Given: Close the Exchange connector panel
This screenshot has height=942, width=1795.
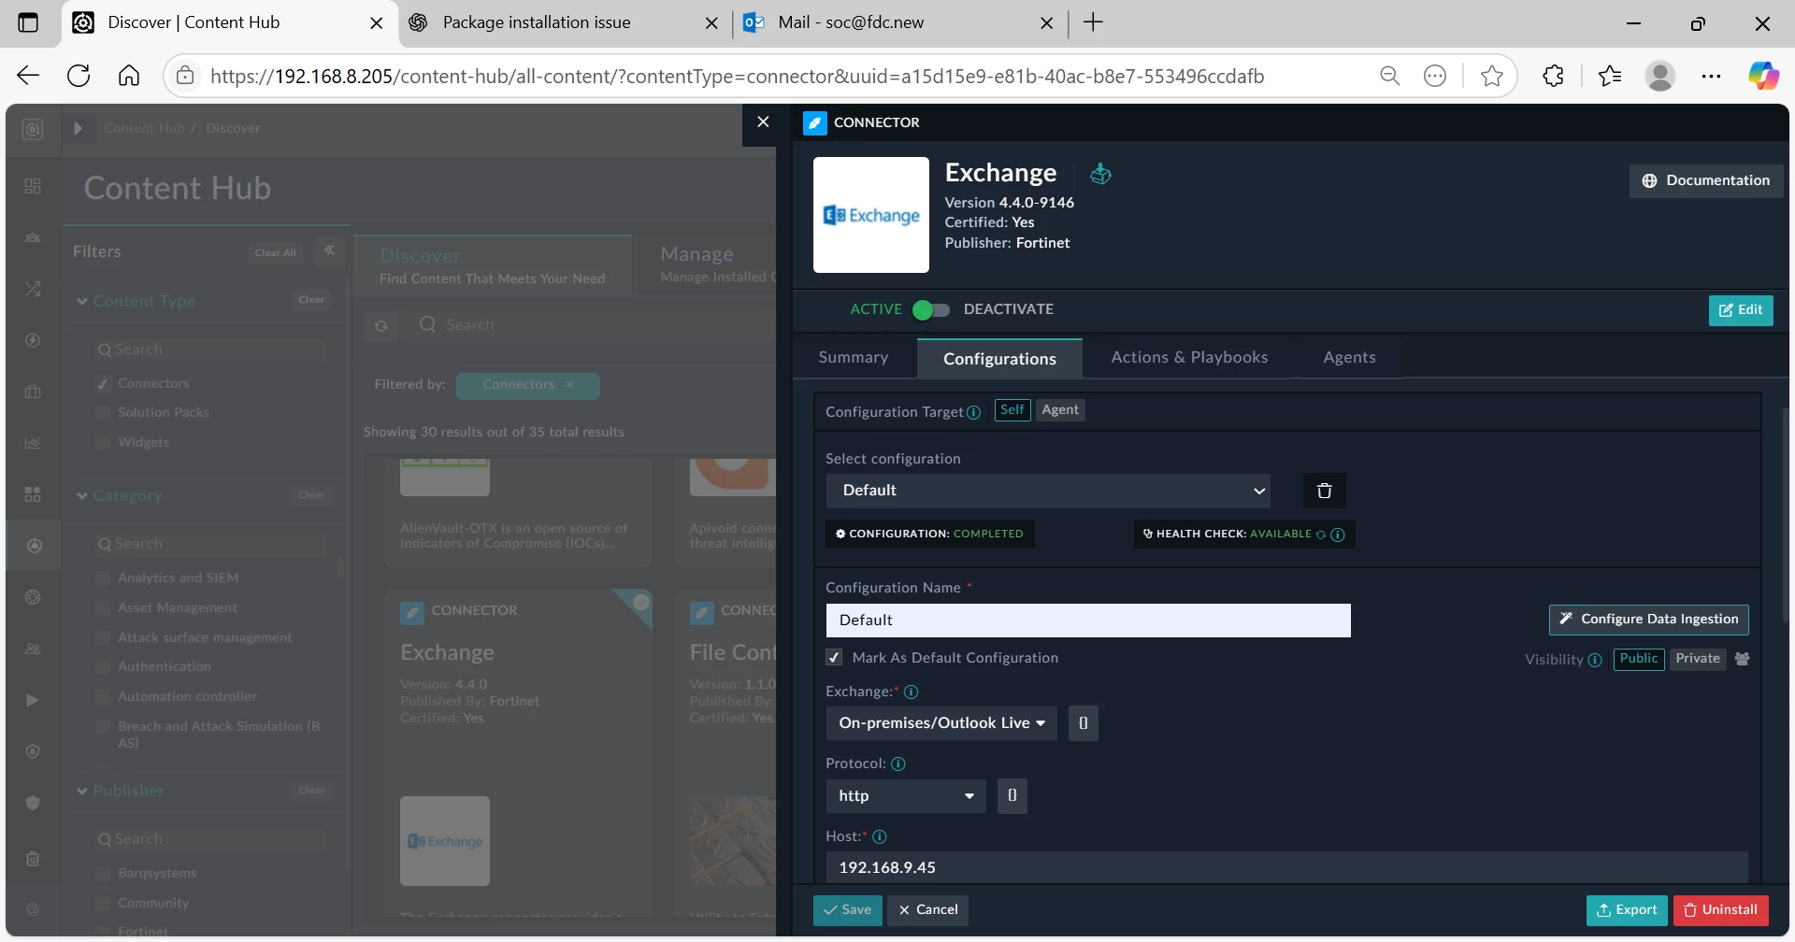Looking at the screenshot, I should [x=763, y=122].
